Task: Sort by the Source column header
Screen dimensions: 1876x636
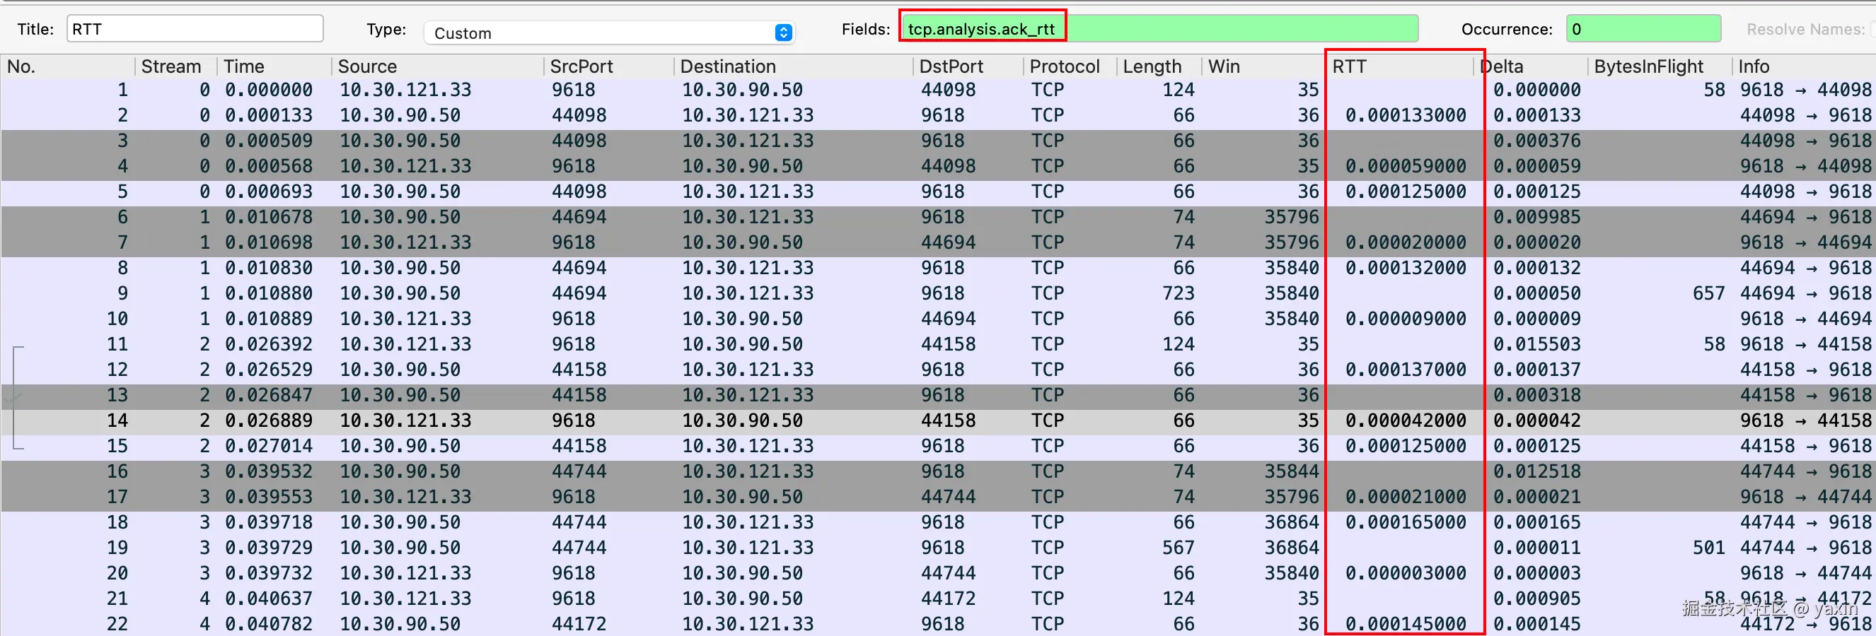Action: pyautogui.click(x=366, y=66)
